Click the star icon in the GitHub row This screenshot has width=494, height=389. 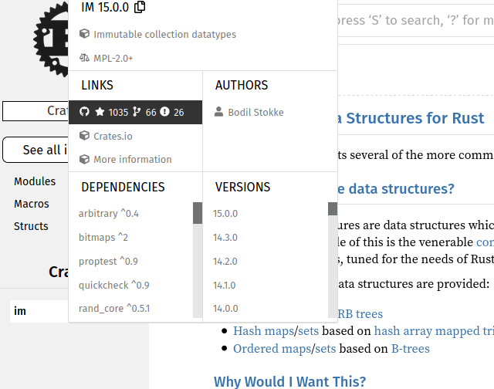coord(100,111)
